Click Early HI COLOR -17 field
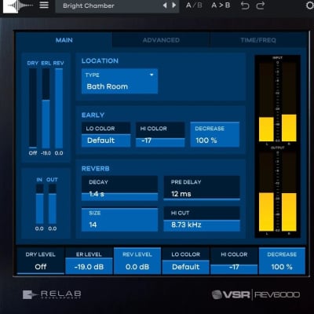 [x=160, y=135]
